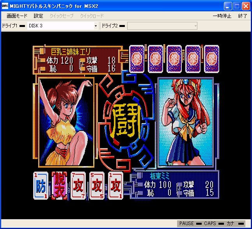This screenshot has height=229, width=252.
Task: Click the greyed クイックセーブ menu item
Action: (62, 16)
